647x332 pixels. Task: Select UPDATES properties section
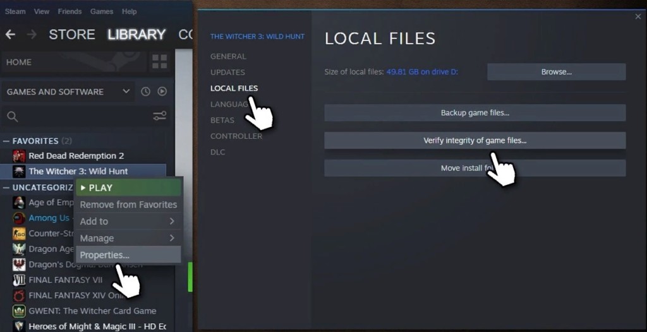point(227,72)
